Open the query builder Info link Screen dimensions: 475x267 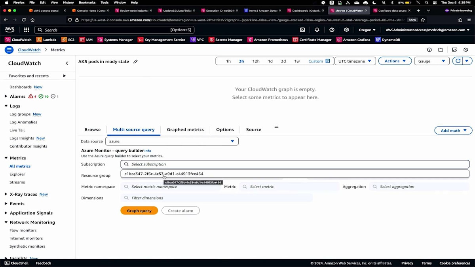coord(148,151)
